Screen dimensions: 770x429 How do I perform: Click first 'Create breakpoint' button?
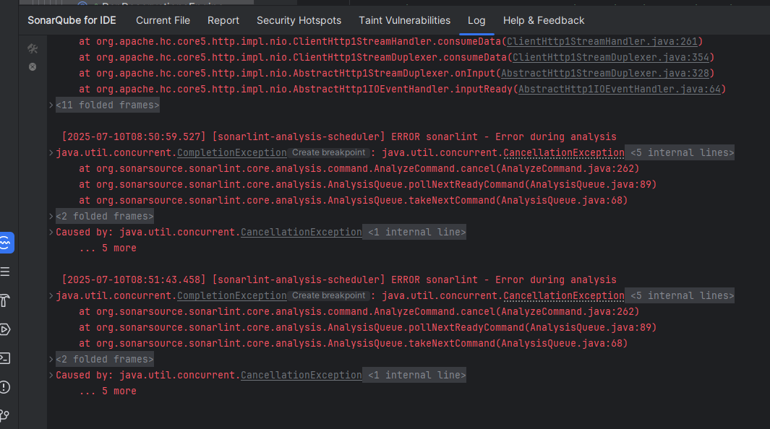(329, 153)
